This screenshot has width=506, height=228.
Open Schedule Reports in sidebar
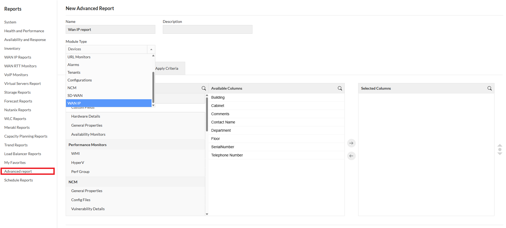pyautogui.click(x=18, y=180)
